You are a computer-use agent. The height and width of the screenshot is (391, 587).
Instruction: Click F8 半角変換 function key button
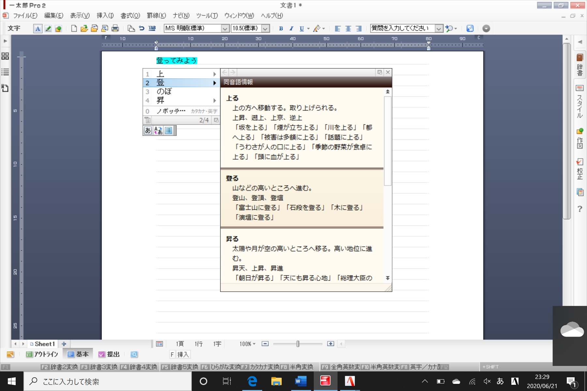[x=297, y=367]
